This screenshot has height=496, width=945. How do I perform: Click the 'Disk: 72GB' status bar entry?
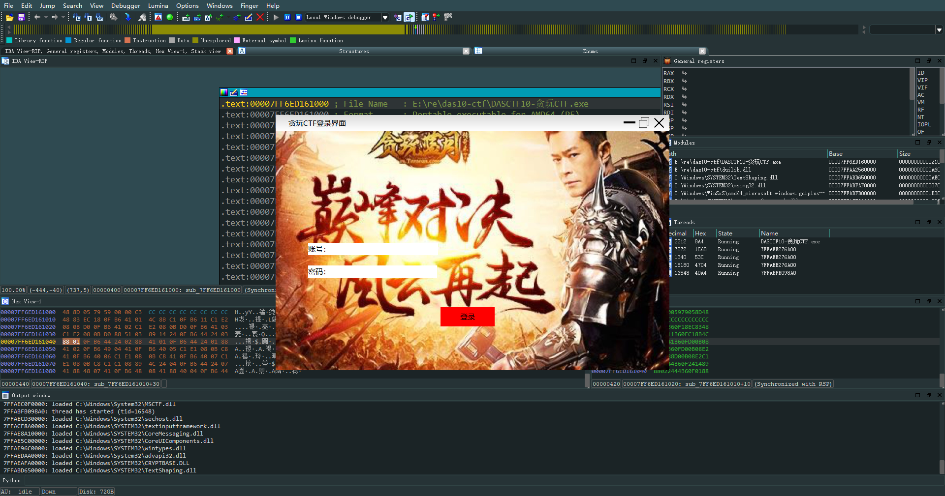click(x=96, y=492)
